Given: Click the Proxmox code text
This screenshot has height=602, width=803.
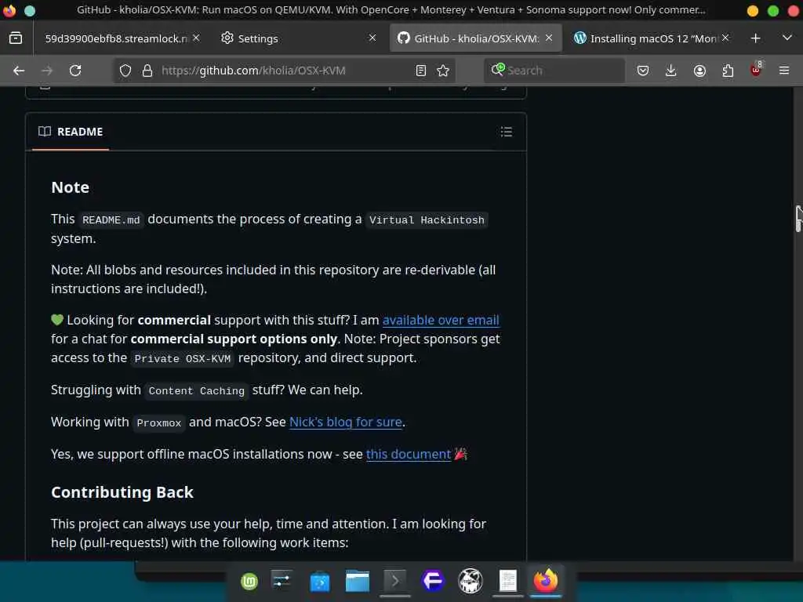Looking at the screenshot, I should pyautogui.click(x=158, y=422).
